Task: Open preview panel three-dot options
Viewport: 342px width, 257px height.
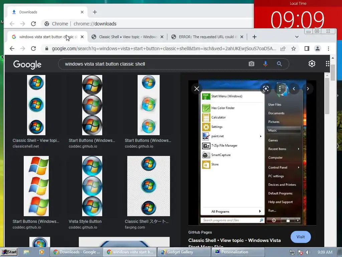Action: [280, 89]
